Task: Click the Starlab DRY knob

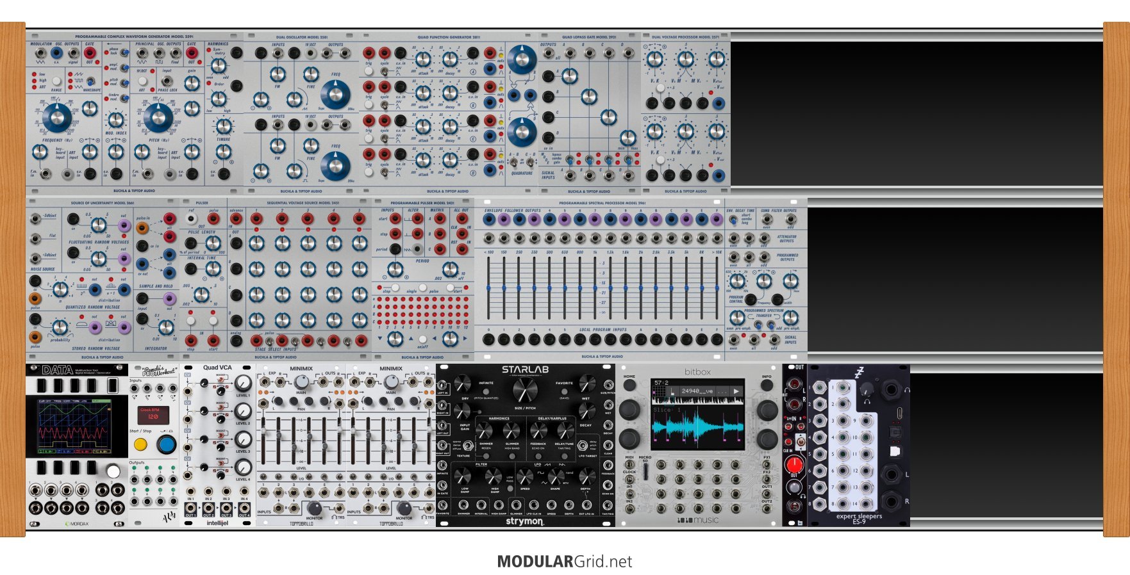Action: 461,384
